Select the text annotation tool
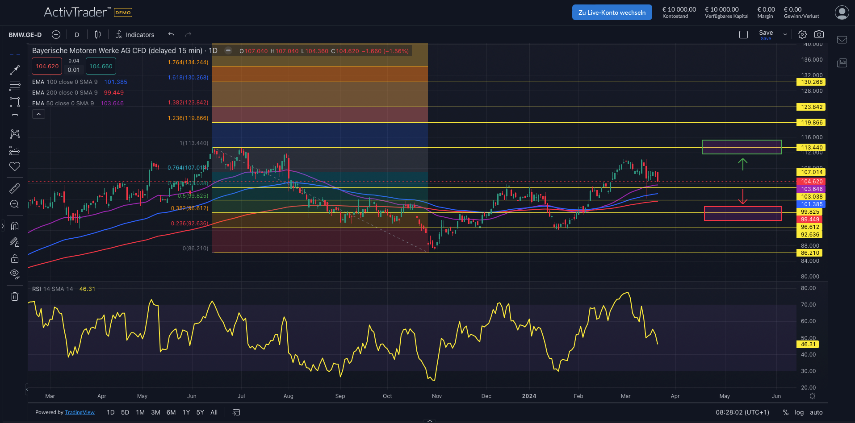The height and width of the screenshot is (423, 855). (15, 118)
